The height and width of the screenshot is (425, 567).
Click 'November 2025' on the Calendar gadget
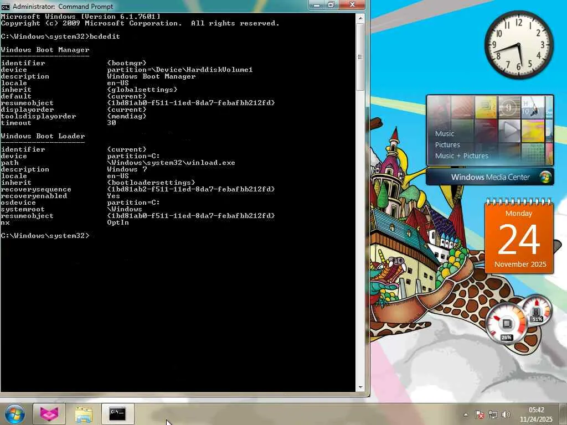(520, 264)
